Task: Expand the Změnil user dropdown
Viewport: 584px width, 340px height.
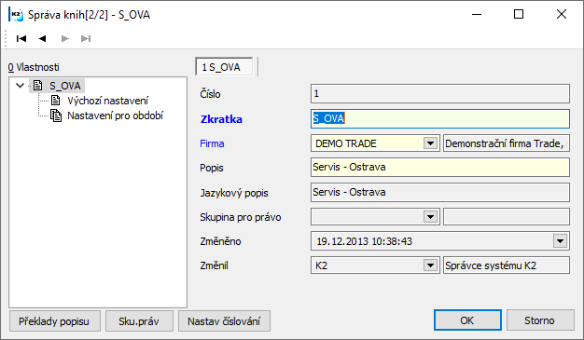Action: [431, 265]
